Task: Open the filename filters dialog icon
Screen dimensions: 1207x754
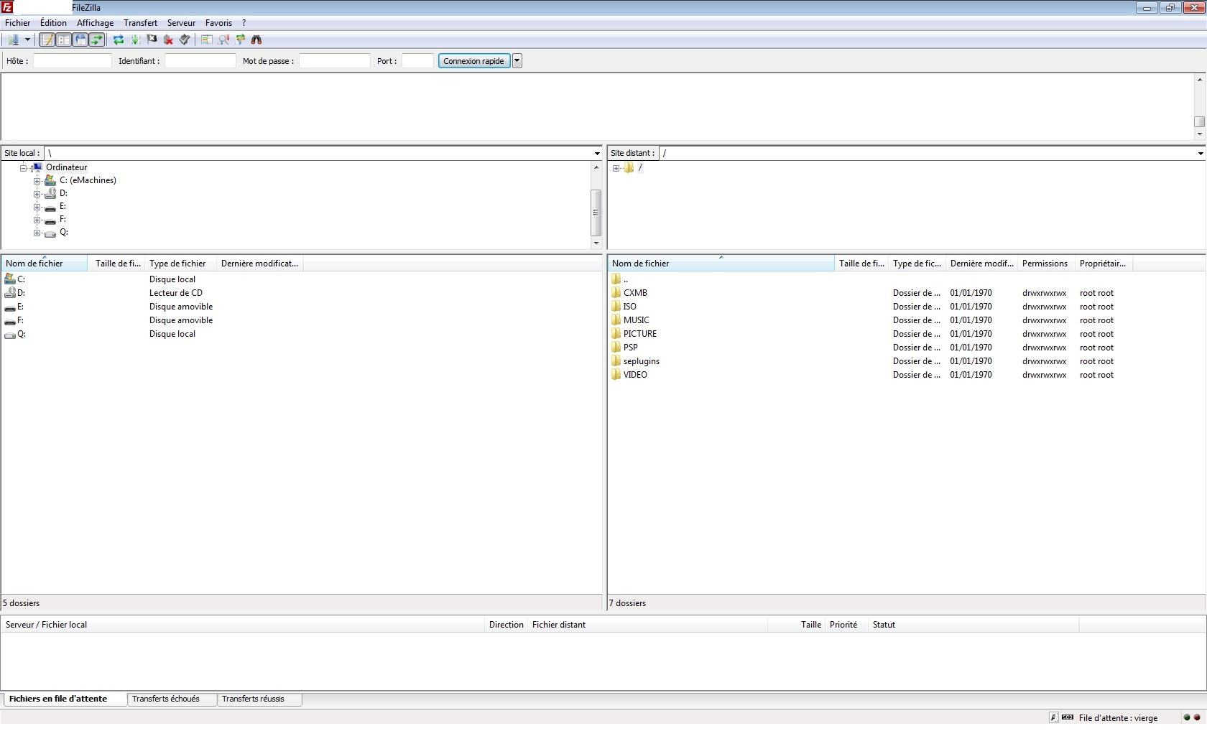Action: point(207,40)
